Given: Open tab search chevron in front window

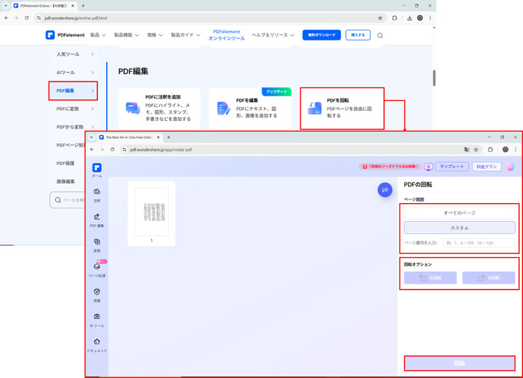Looking at the screenshot, I should [x=91, y=137].
